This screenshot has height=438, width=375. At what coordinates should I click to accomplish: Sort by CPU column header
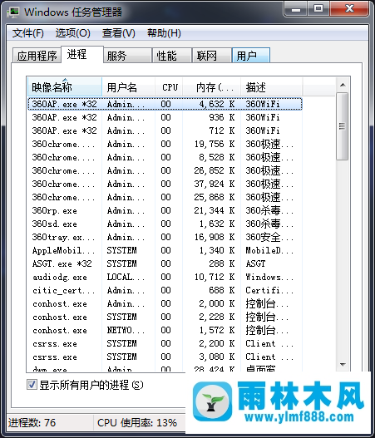point(169,87)
